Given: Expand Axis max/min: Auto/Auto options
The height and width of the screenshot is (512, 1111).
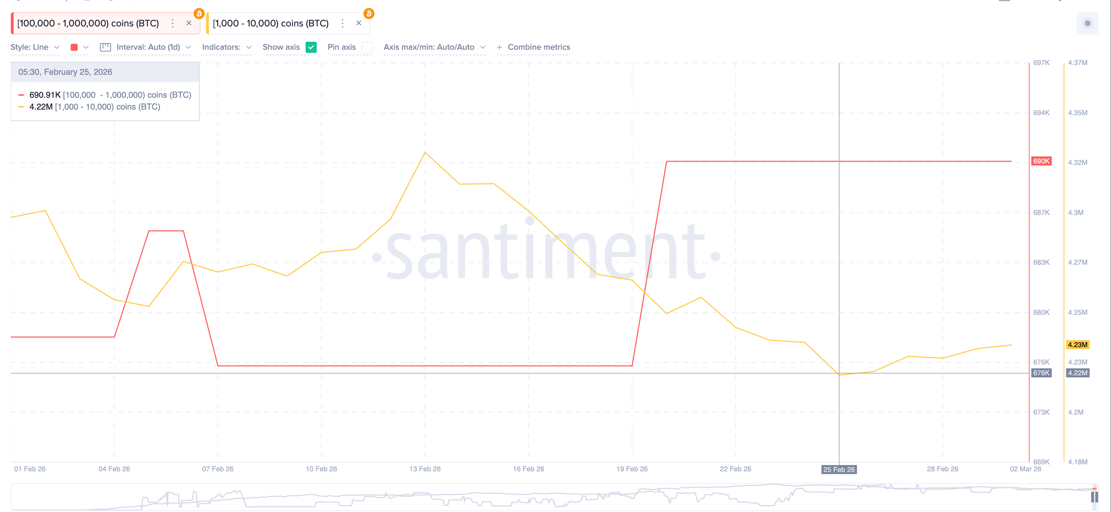Looking at the screenshot, I should 434,47.
